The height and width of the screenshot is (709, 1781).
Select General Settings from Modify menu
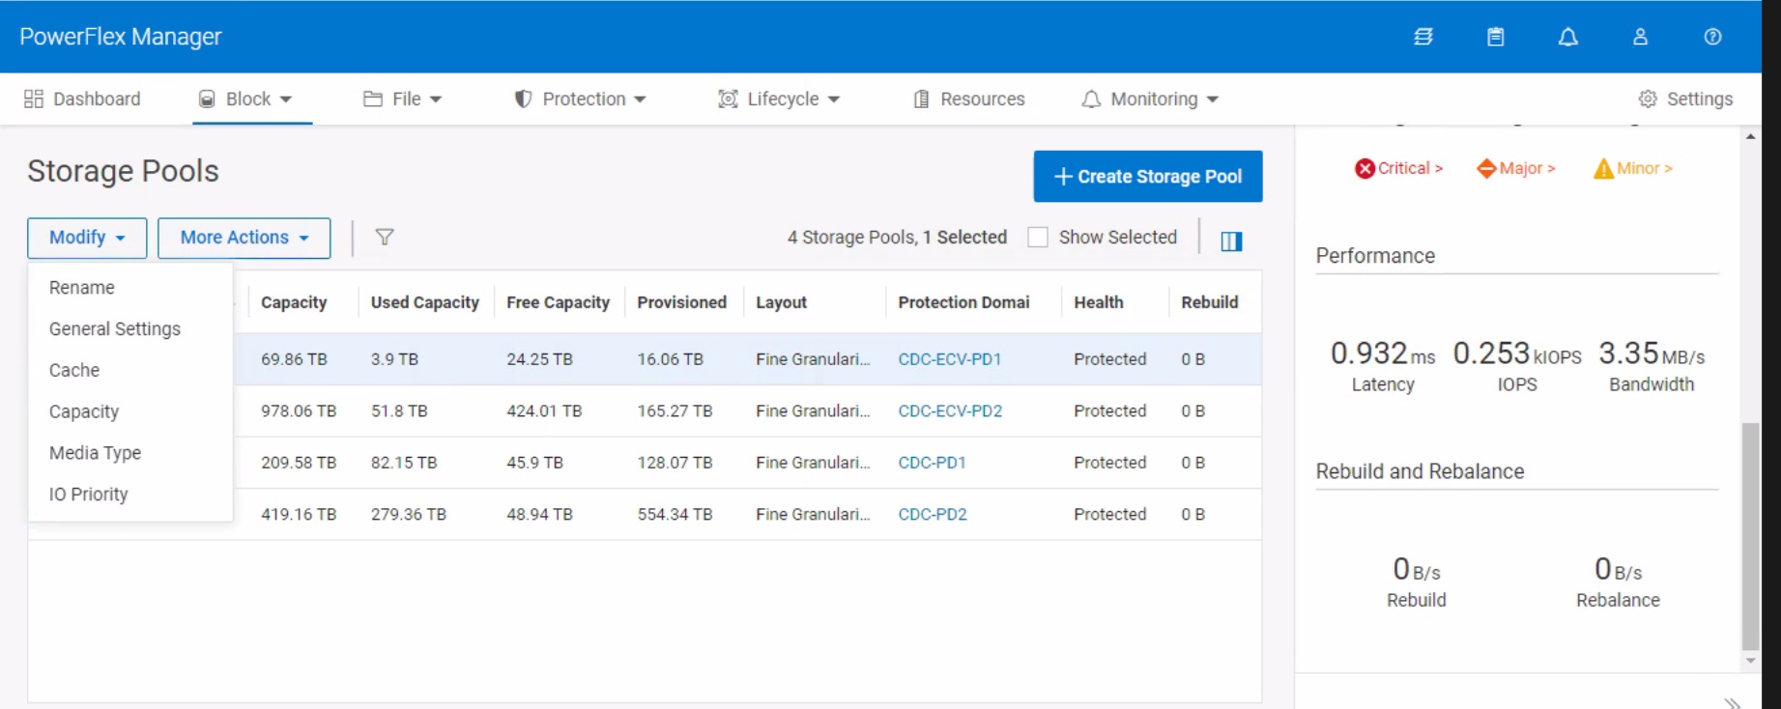pos(114,329)
